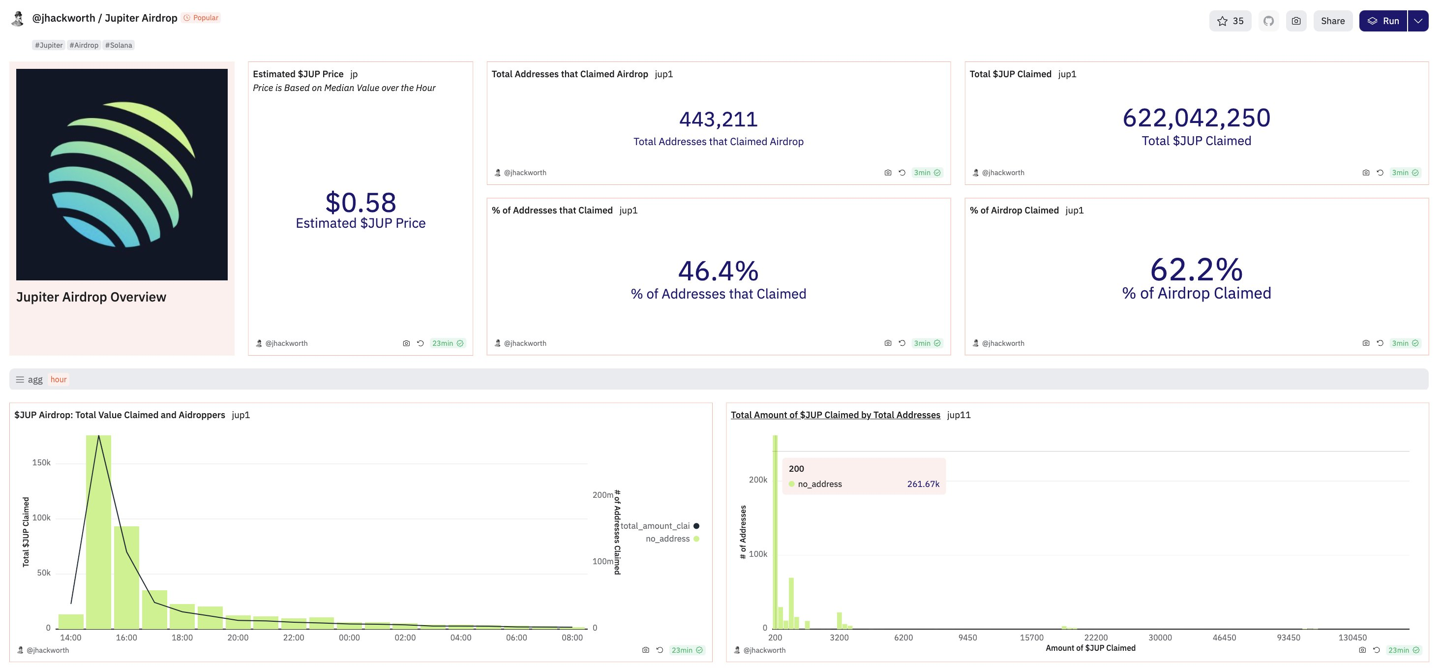Click the fork/branch icon on dashboard
Image resolution: width=1442 pixels, height=668 pixels.
1267,20
